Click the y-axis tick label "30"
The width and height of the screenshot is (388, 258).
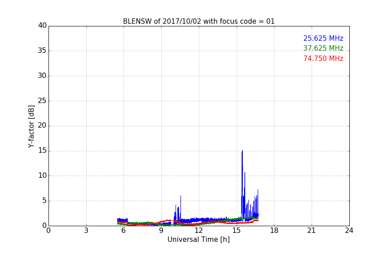click(42, 76)
